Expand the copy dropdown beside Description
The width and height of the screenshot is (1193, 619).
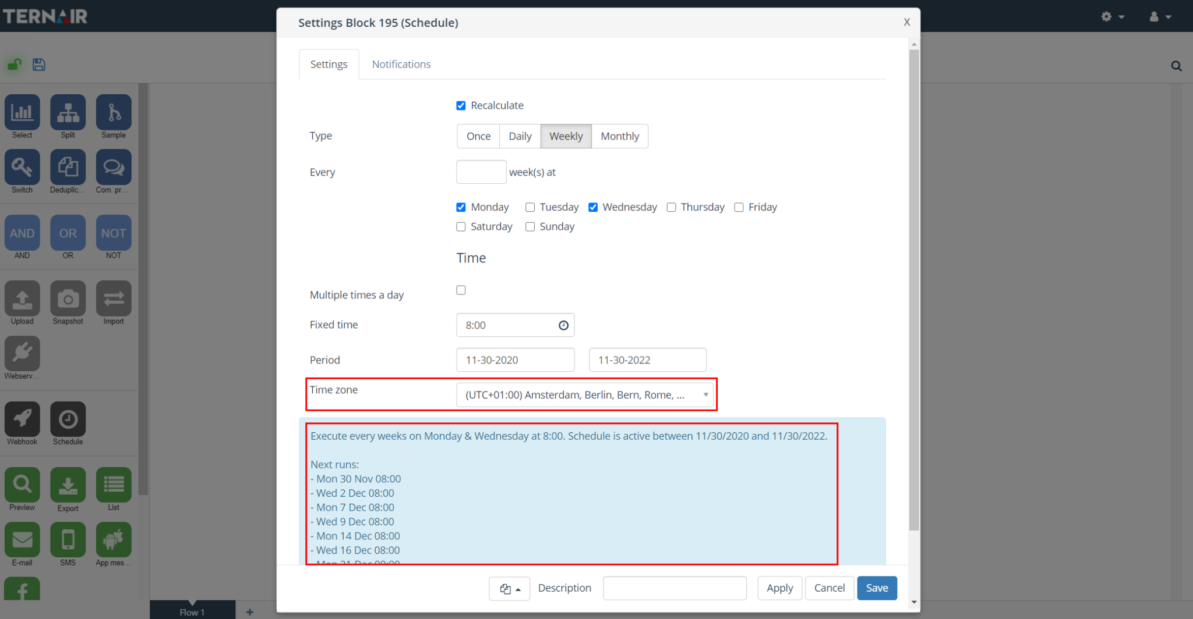[x=509, y=589]
